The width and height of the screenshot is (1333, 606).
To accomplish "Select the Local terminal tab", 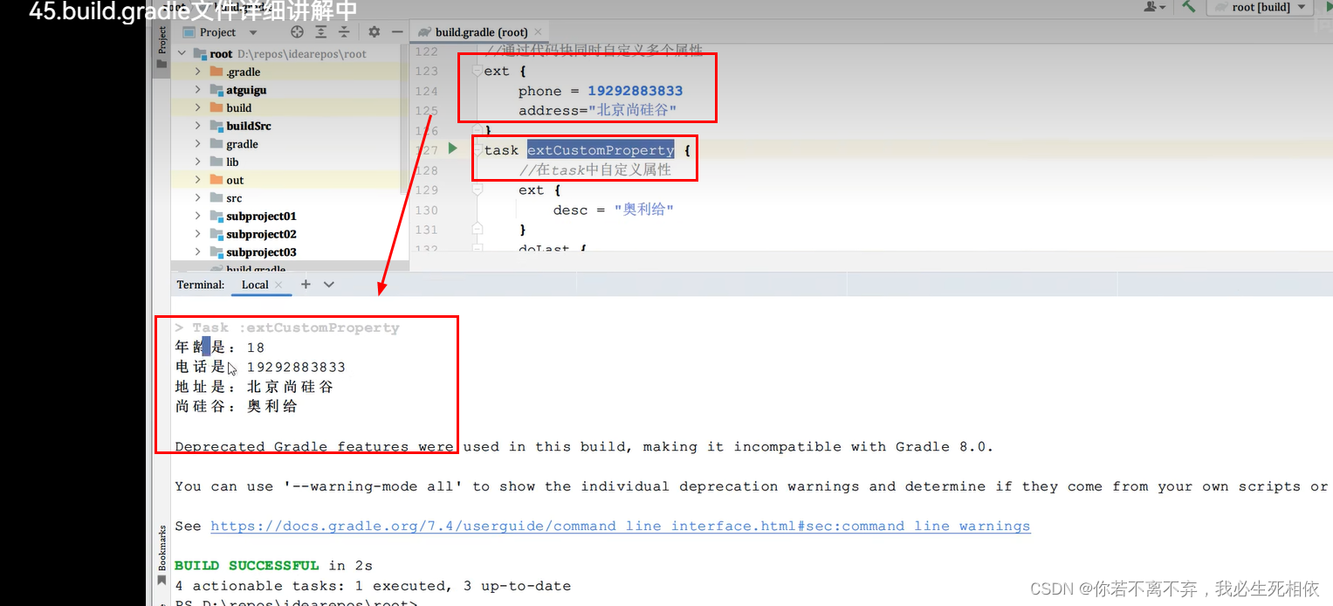I will pos(255,285).
